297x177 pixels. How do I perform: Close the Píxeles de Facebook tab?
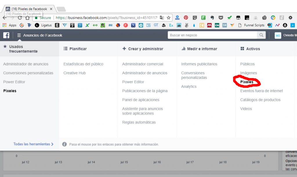click(51, 9)
